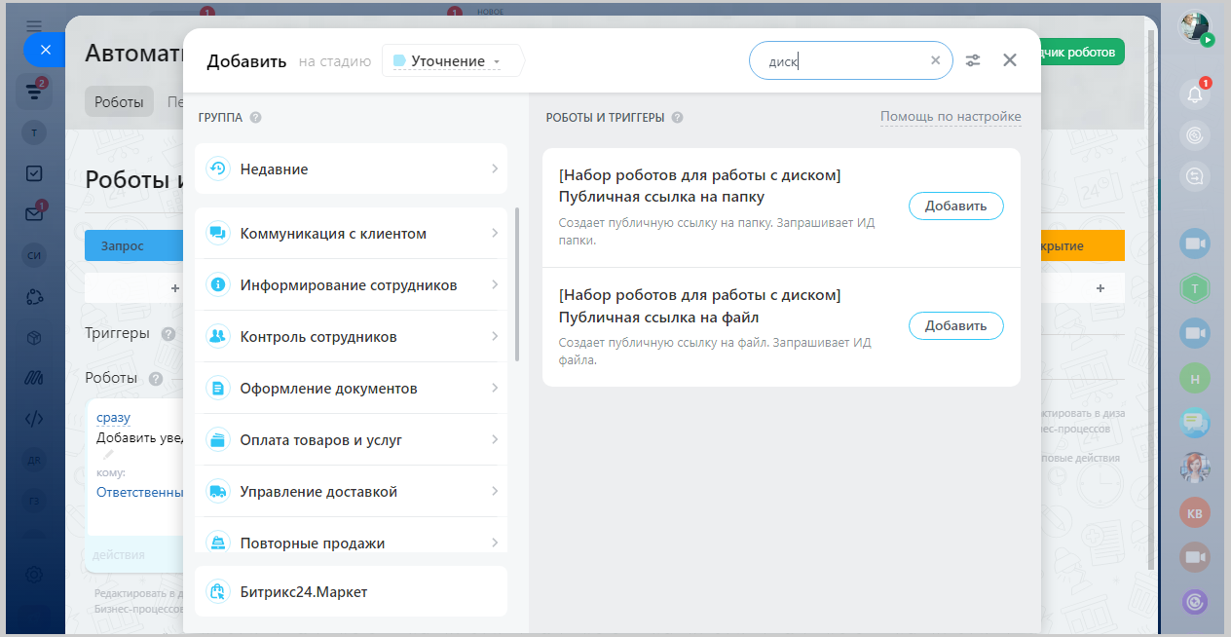Open tasks checkbox icon in sidebar
Screen dimensions: 1231x637
tap(34, 173)
